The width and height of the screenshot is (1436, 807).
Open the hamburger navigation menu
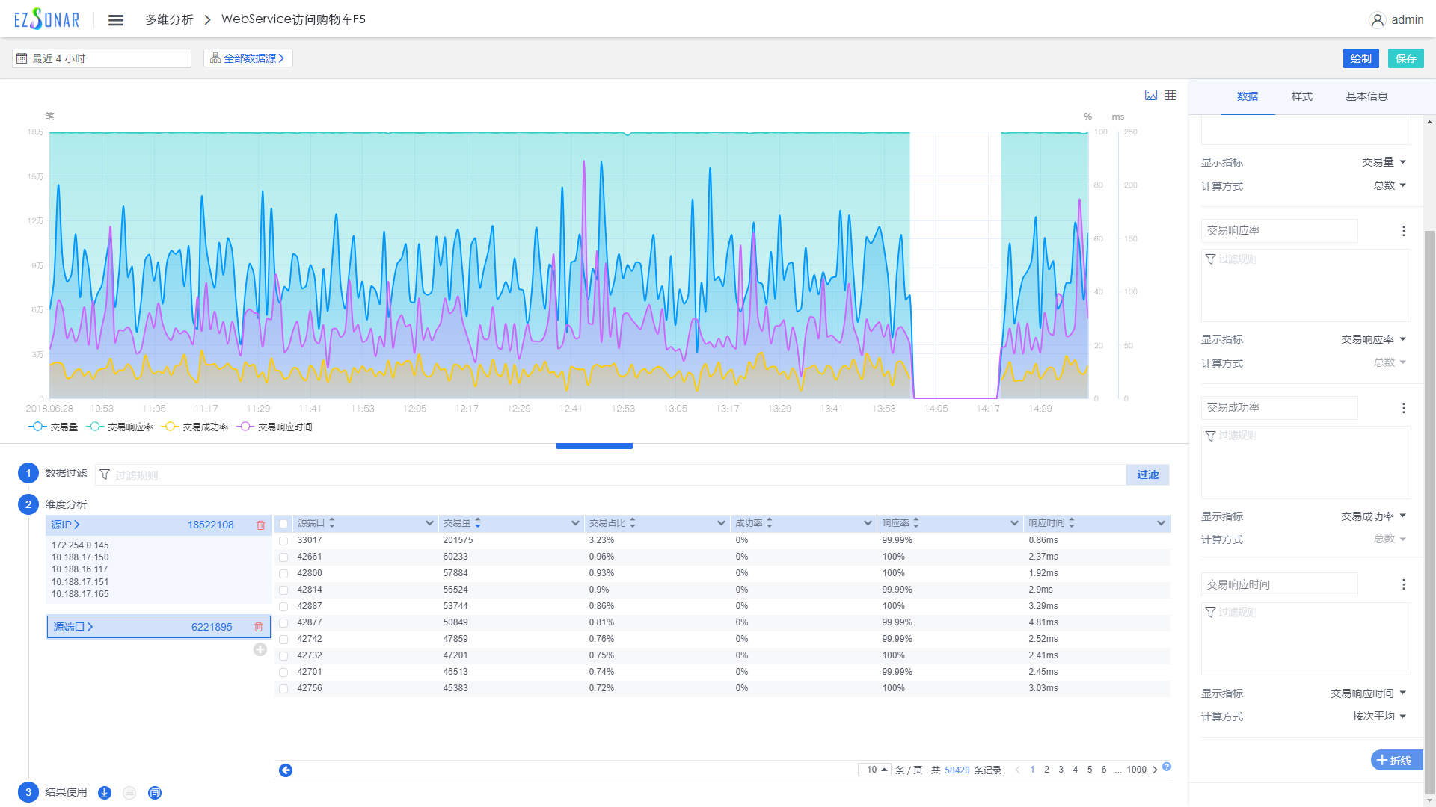point(115,20)
